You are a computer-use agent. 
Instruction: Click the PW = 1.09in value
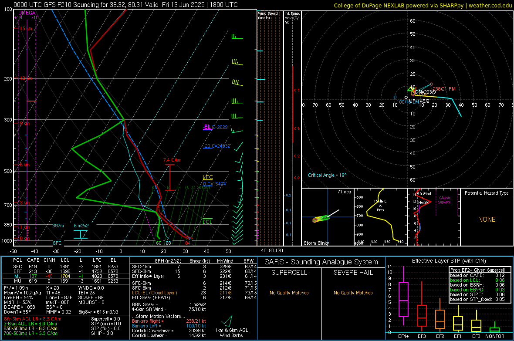click(x=16, y=288)
